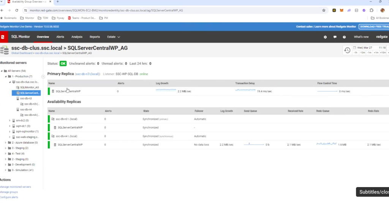This screenshot has height=211, width=389.
Task: Collapse the 1 - Production group
Action: 6,76
